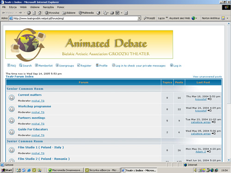The width and height of the screenshot is (231, 173).
Task: Click the Current matters forum status icon
Action: [12, 97]
